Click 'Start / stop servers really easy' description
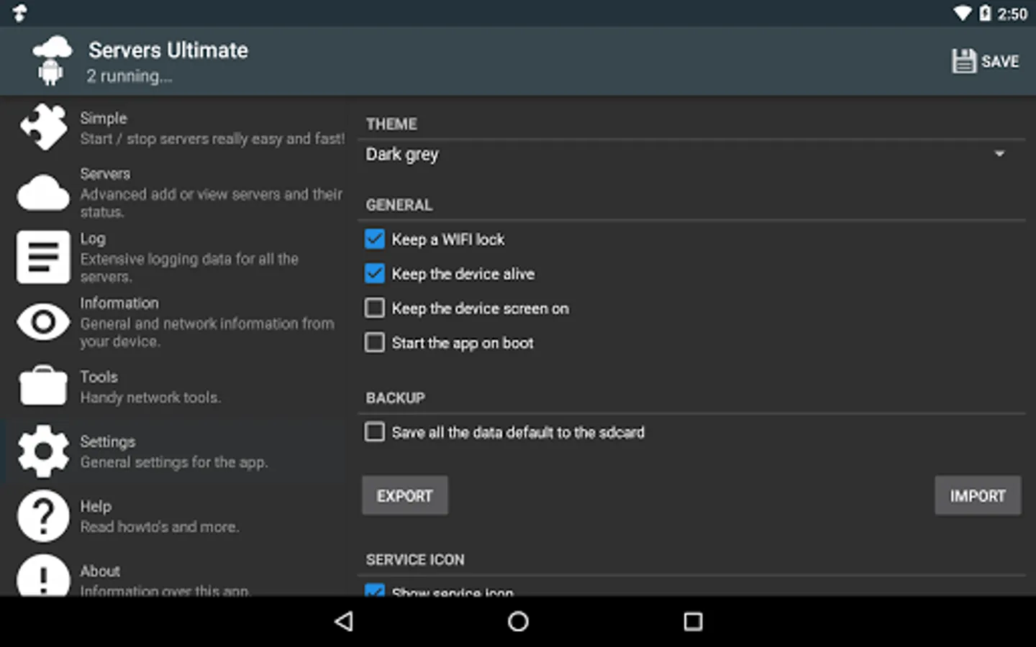Screen dimensions: 1036x647 coord(213,139)
